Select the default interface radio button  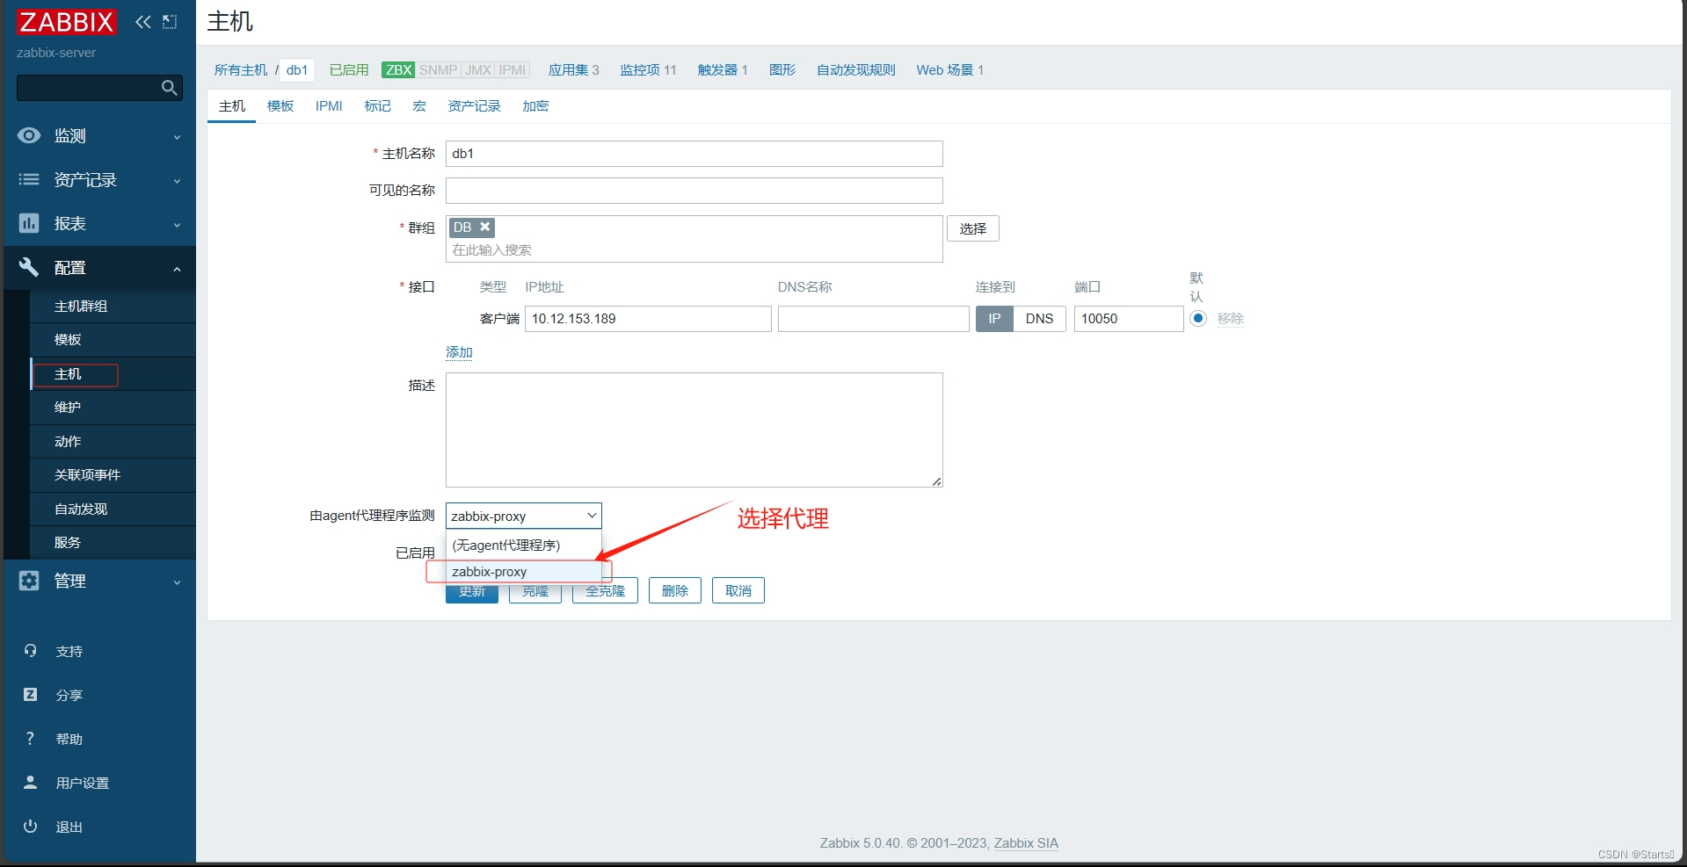1198,318
